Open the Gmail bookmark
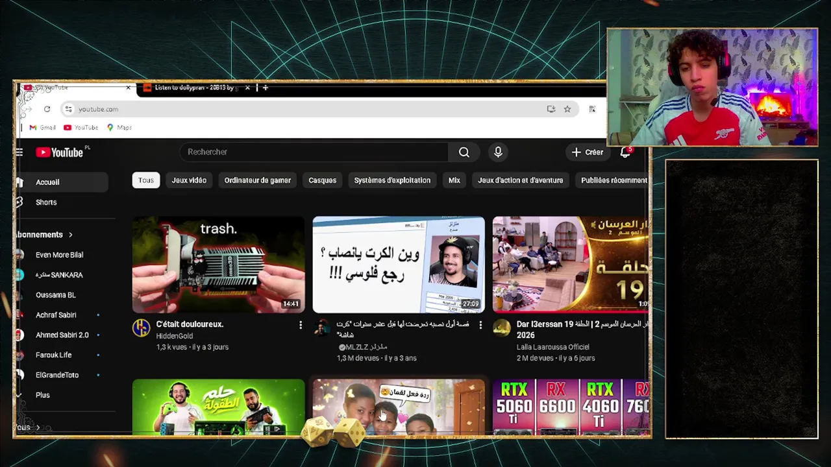831x467 pixels. click(43, 127)
